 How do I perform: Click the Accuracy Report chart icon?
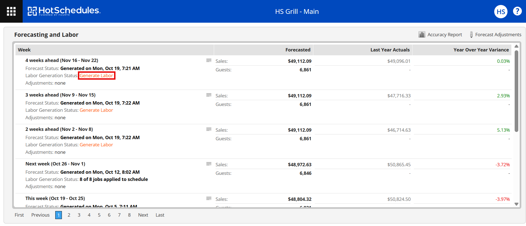[x=422, y=35]
